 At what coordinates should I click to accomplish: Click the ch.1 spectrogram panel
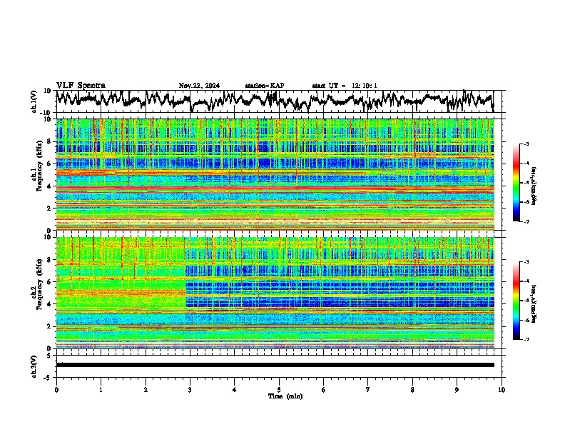pyautogui.click(x=275, y=174)
